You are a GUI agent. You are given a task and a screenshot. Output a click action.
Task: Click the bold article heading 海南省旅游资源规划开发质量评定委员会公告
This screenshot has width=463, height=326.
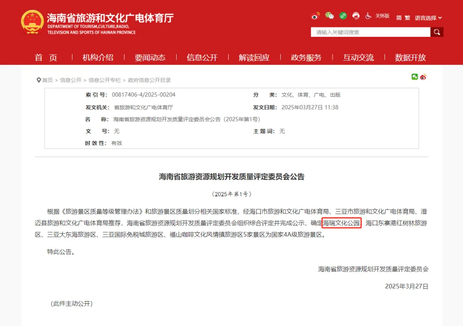(231, 177)
